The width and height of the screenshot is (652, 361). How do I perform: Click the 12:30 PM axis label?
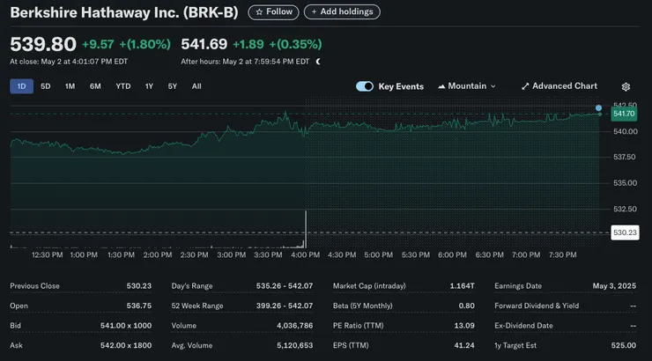tap(47, 255)
